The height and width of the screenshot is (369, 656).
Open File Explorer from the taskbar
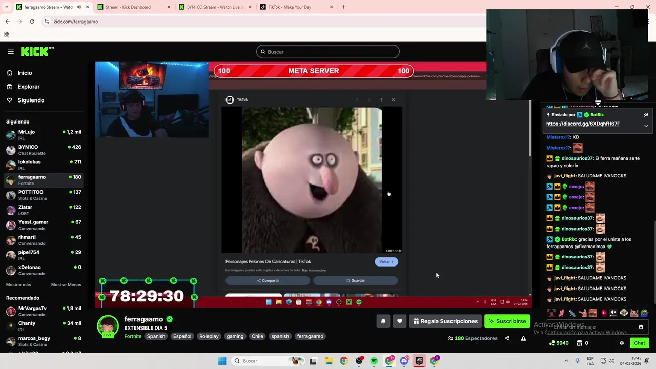click(x=329, y=361)
